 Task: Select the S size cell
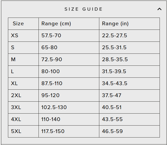point(13,48)
